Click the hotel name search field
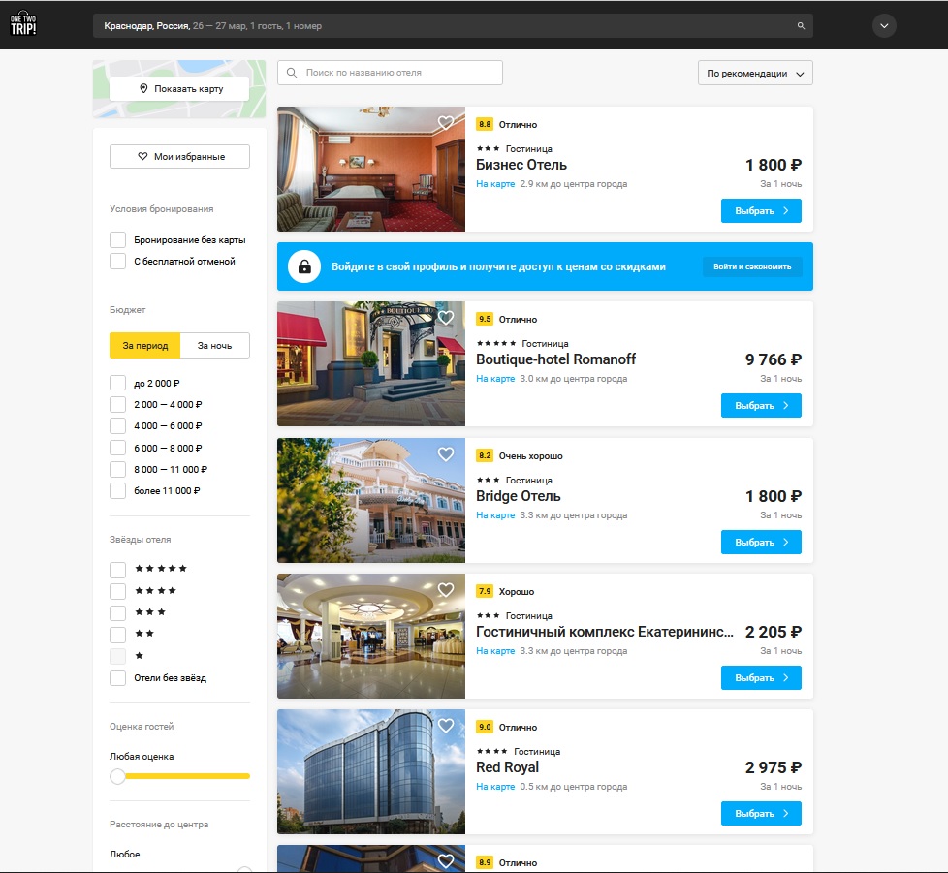This screenshot has width=948, height=873. [x=390, y=73]
